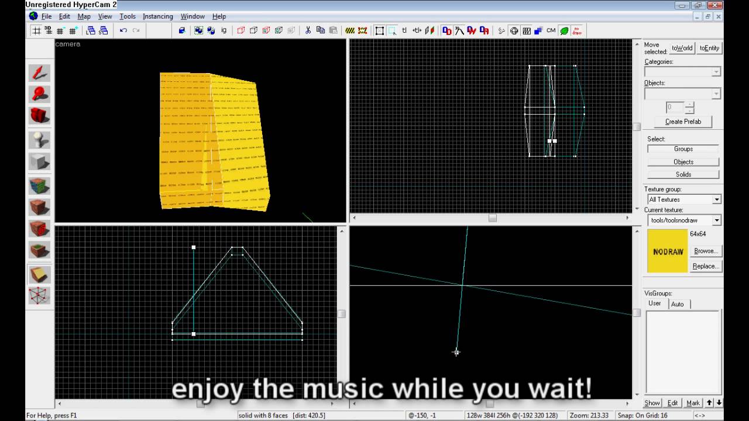This screenshot has width=749, height=421.
Task: Toggle the scaling texture lock button
Action: (x=417, y=30)
